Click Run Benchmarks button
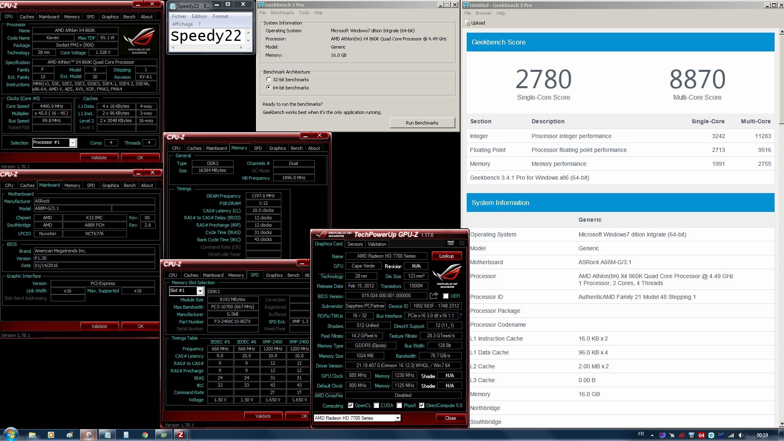The image size is (784, 441). point(422,122)
